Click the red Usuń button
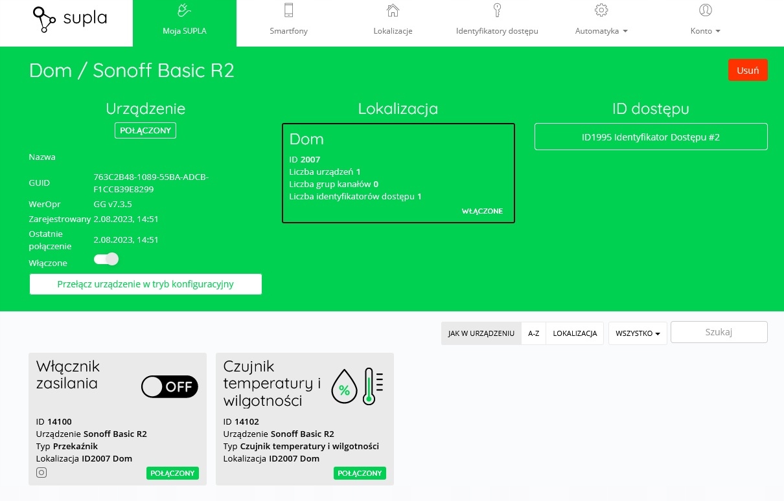Screen dimensions: 784x501 748,70
